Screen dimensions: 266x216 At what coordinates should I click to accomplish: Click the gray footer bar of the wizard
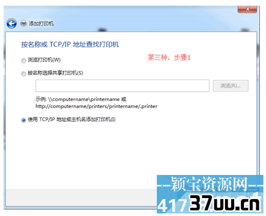pyautogui.click(x=81, y=198)
